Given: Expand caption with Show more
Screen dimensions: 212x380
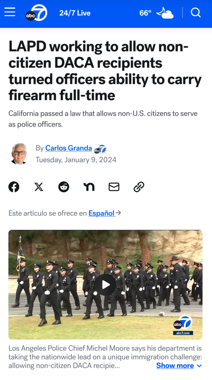Looking at the screenshot, I should [x=175, y=365].
